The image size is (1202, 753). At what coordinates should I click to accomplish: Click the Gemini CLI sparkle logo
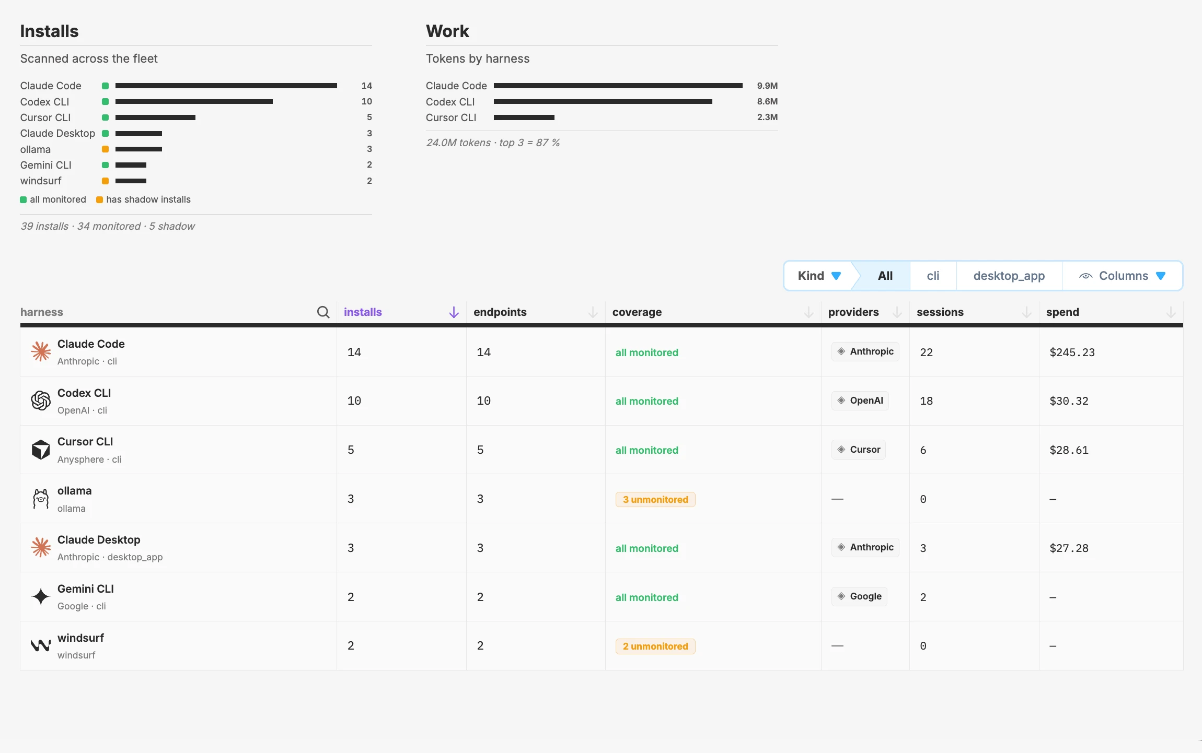(x=41, y=596)
